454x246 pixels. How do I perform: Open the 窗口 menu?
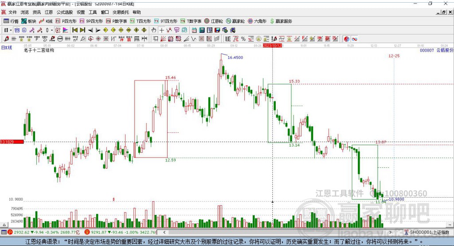click(x=105, y=12)
